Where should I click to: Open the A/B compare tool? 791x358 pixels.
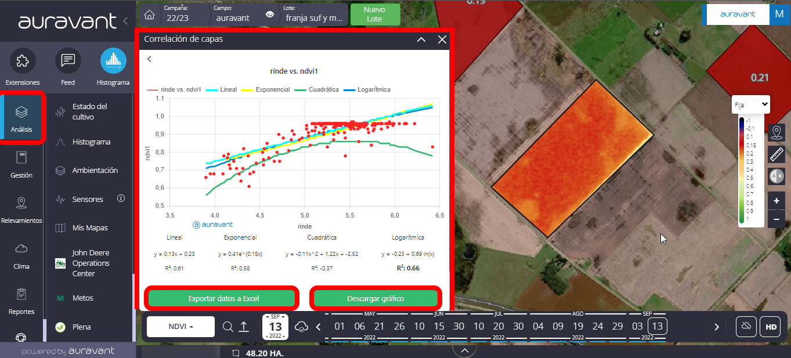coord(776,176)
